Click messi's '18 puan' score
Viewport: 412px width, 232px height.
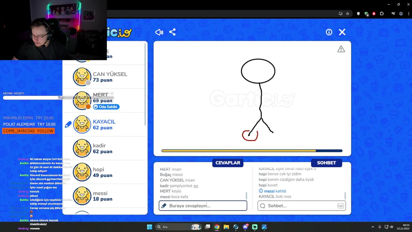(103, 199)
